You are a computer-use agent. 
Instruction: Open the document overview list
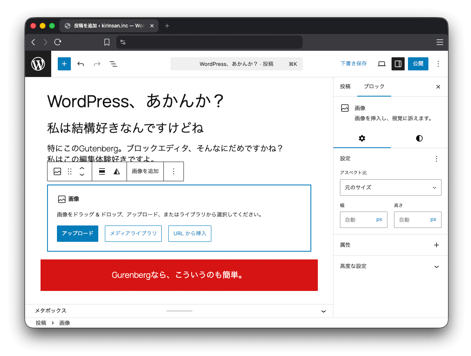coord(113,64)
